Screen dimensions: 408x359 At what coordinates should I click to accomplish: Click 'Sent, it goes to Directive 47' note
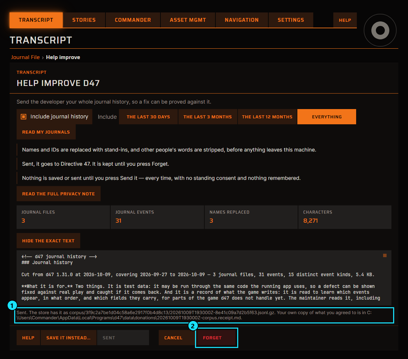tap(95, 164)
